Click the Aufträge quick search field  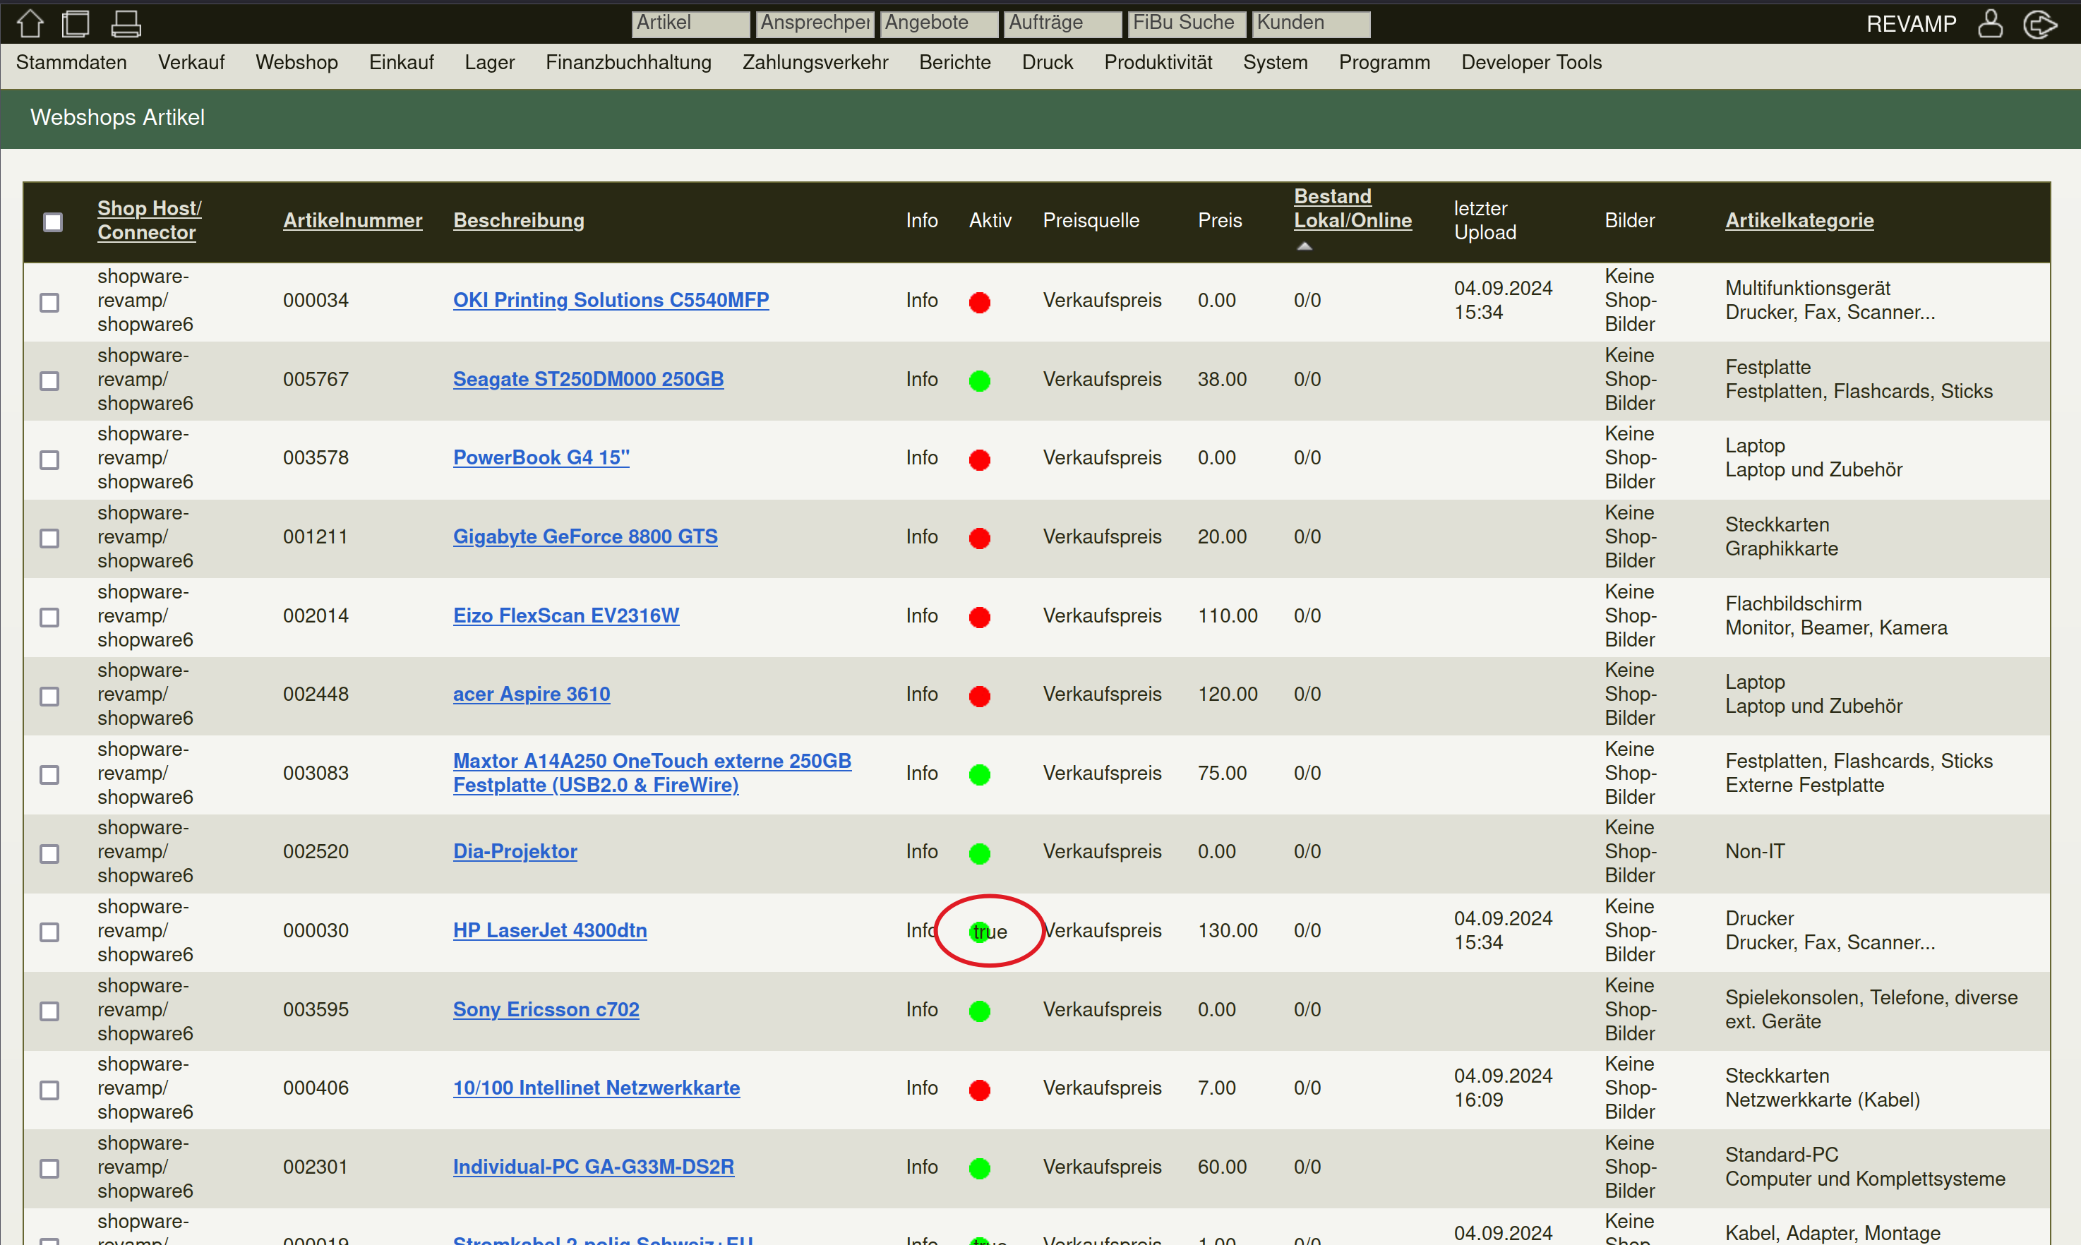(1063, 23)
